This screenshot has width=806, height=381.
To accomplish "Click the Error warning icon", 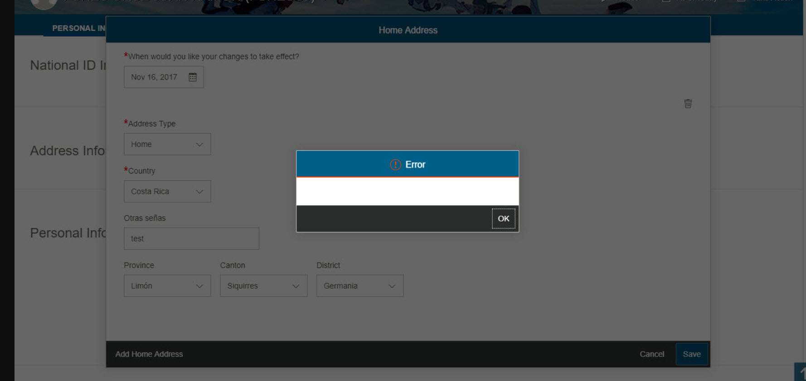I will click(x=395, y=164).
